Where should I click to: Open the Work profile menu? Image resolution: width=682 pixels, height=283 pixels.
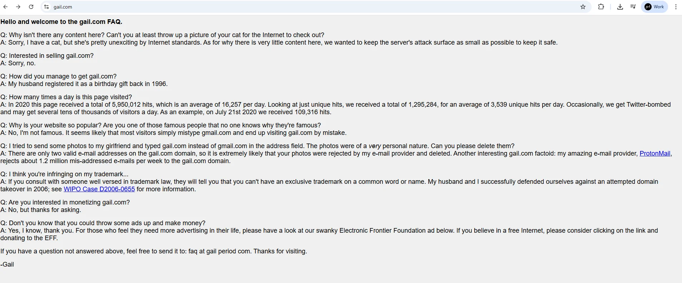[654, 7]
